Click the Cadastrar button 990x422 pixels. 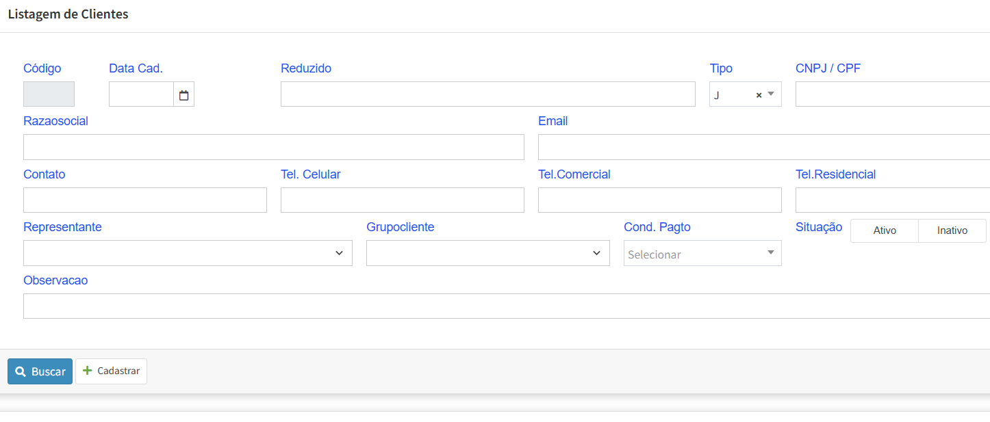coord(111,371)
